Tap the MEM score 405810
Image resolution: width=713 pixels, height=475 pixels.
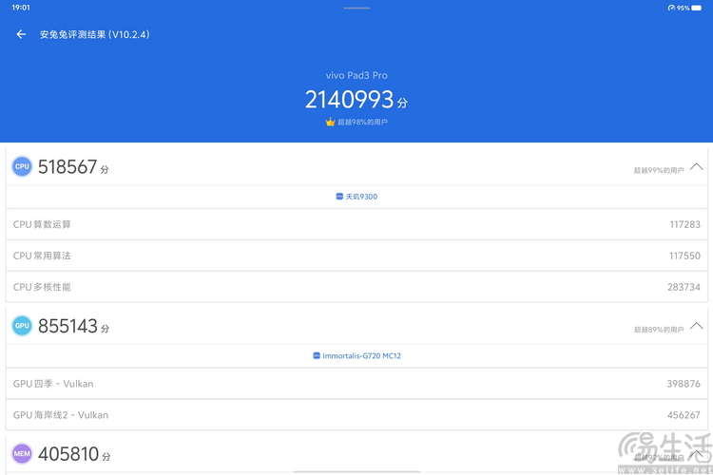click(x=68, y=454)
